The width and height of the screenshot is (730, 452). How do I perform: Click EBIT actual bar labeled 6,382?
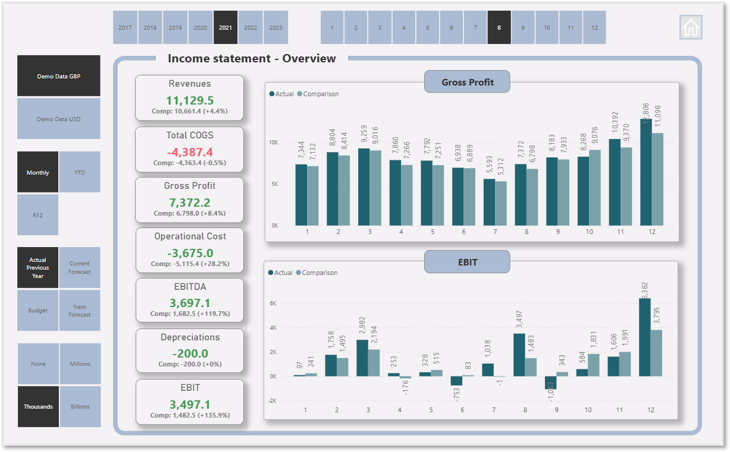(645, 337)
